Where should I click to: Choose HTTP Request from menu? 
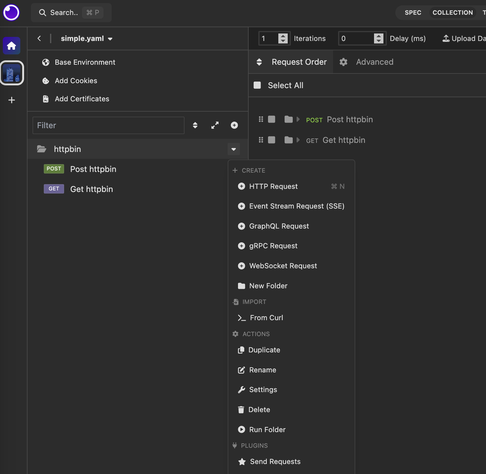pyautogui.click(x=291, y=186)
